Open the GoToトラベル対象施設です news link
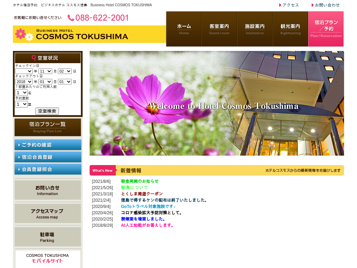 point(148,206)
